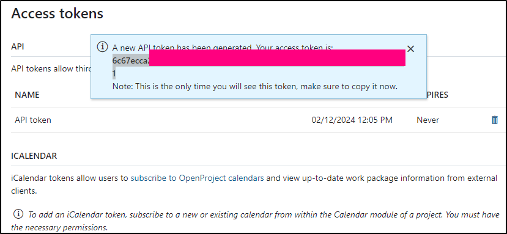Click the info icon in token notification
The width and height of the screenshot is (507, 234).
(102, 47)
